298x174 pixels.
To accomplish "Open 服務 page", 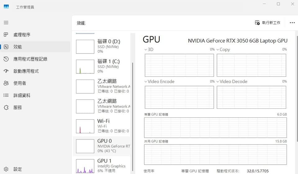I will click(x=35, y=108).
